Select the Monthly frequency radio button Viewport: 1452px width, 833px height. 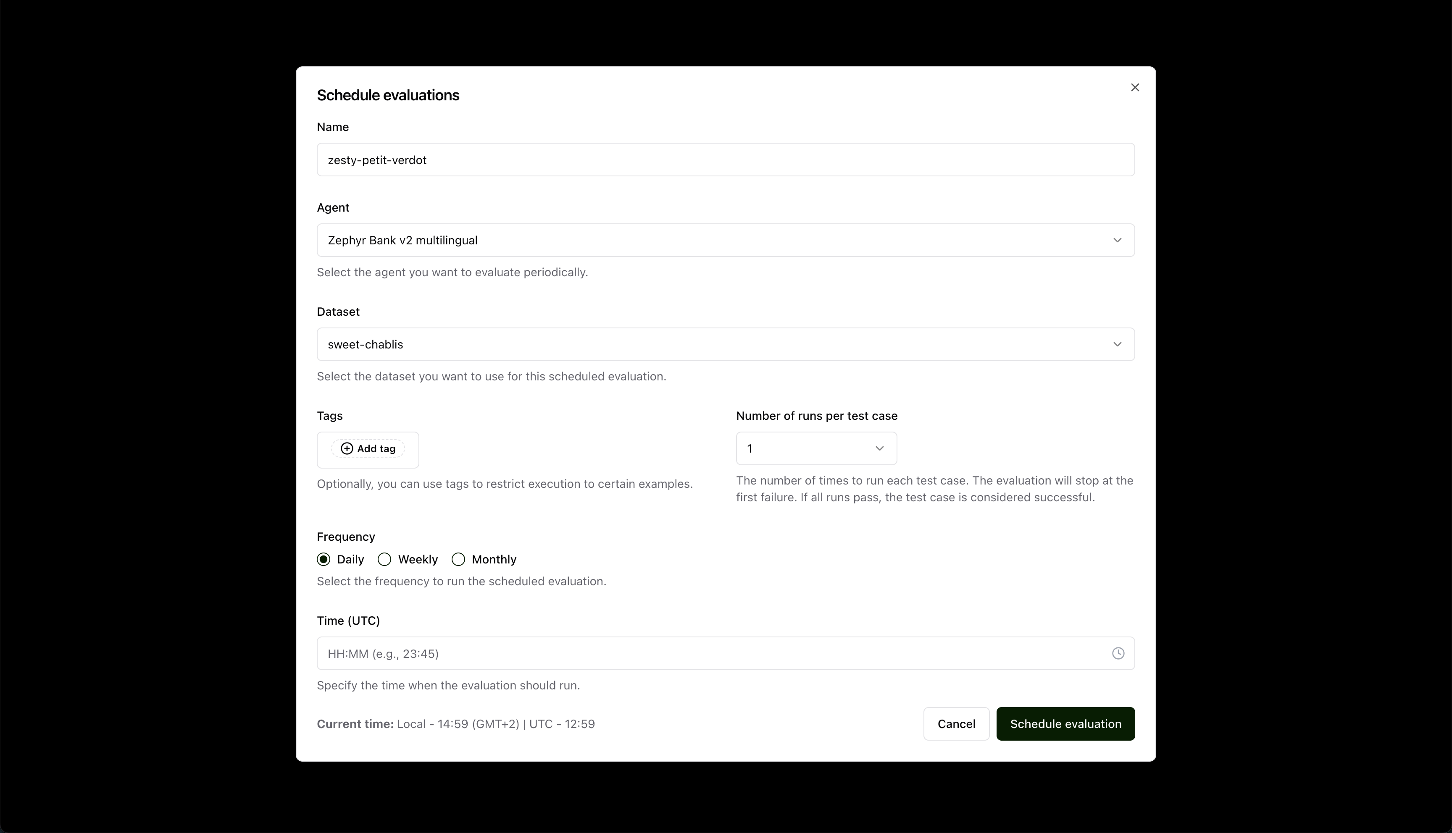tap(458, 560)
